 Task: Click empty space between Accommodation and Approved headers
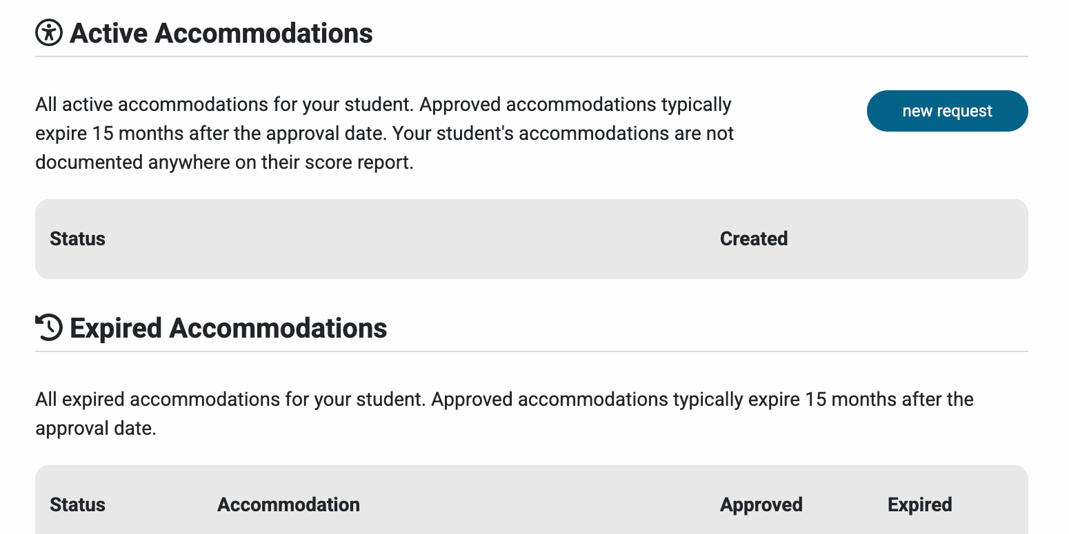point(538,504)
